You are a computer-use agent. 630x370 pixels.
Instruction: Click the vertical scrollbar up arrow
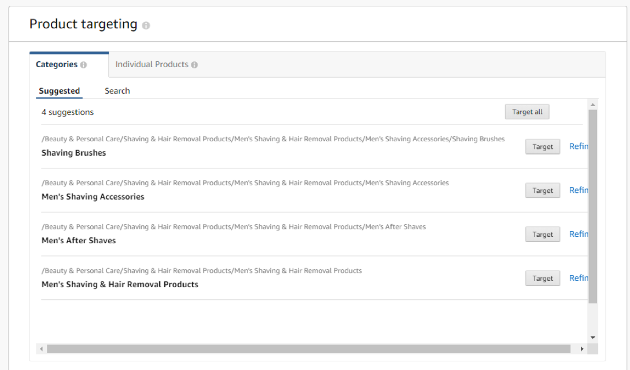(x=592, y=105)
